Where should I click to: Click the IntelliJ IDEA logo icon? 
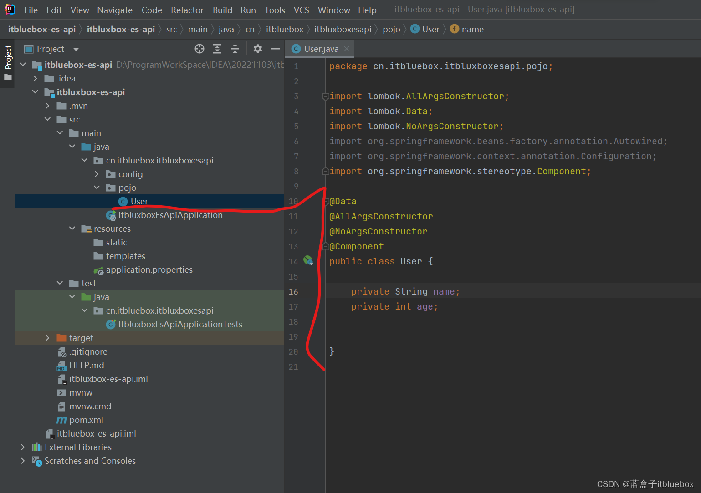click(10, 10)
